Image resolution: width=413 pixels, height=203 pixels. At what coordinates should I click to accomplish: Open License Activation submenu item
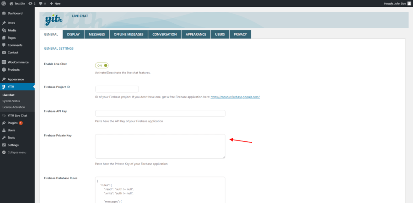(x=14, y=107)
